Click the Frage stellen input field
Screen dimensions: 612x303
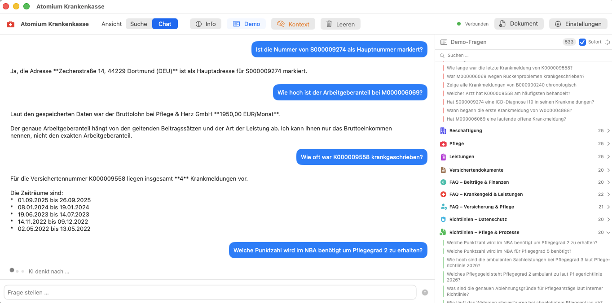tap(210, 292)
